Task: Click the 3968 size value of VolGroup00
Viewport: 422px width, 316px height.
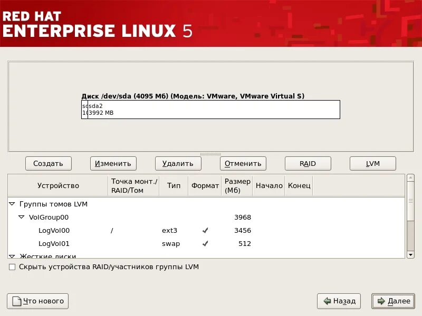Action: point(243,217)
